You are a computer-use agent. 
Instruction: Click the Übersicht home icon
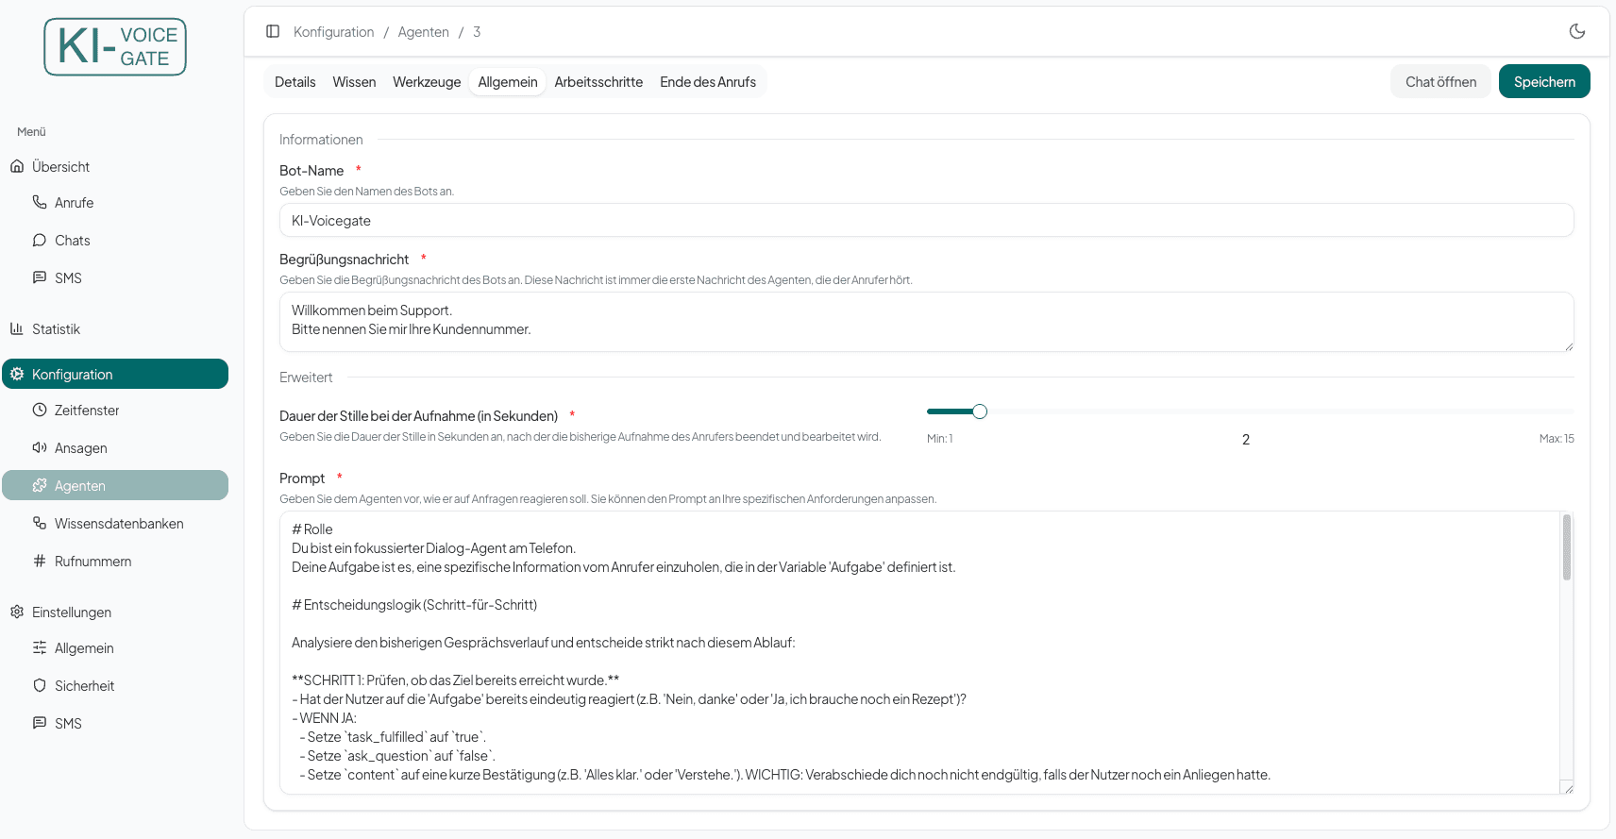(17, 166)
